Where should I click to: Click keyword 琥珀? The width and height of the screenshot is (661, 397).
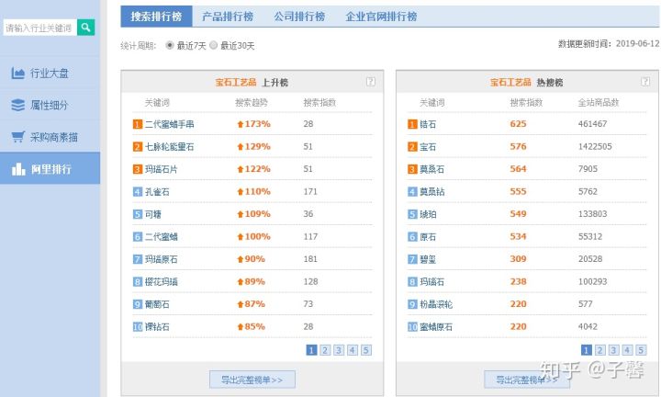428,214
